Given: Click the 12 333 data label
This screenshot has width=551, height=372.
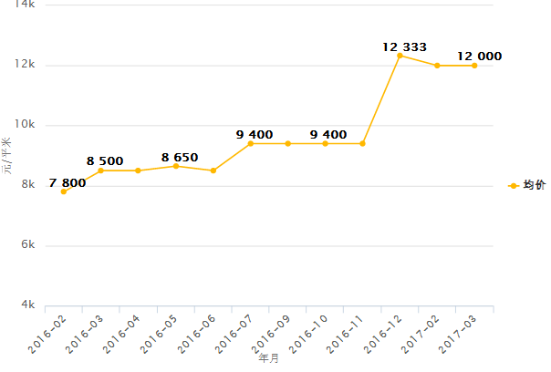Looking at the screenshot, I should click(404, 46).
